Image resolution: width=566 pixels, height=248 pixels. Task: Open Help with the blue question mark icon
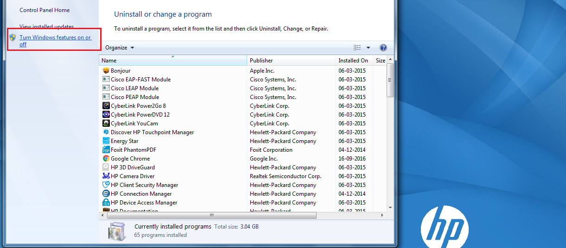383,48
